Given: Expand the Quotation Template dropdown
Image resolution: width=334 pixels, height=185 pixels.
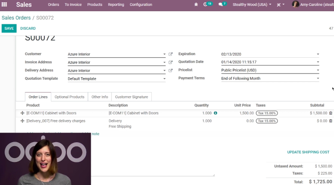Looking at the screenshot, I should 164,79.
